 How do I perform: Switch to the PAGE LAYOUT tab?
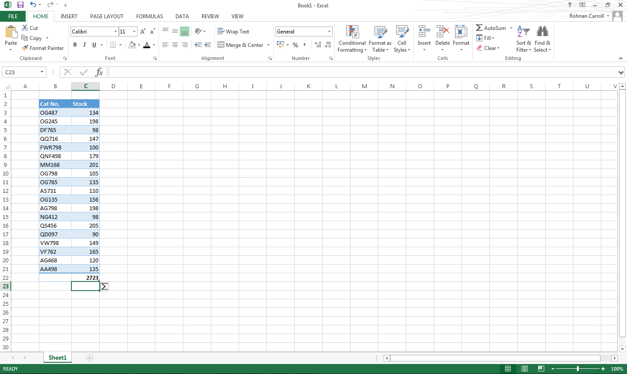[x=107, y=16]
